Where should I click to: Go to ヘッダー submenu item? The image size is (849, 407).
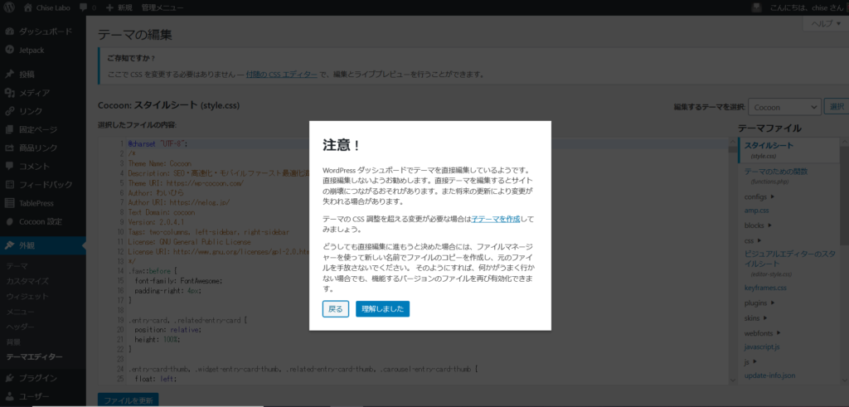pos(21,327)
